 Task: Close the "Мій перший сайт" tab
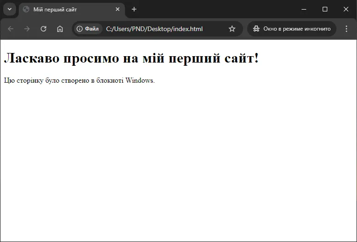pyautogui.click(x=118, y=9)
